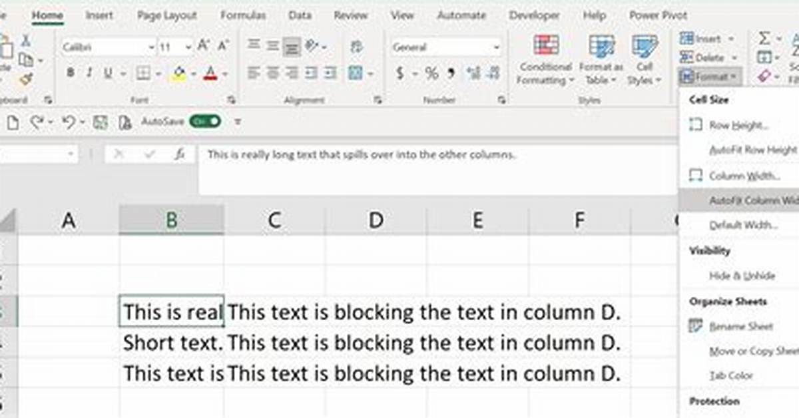This screenshot has height=418, width=799.
Task: Click the Copy icon in clipboard group
Action: tap(25, 60)
